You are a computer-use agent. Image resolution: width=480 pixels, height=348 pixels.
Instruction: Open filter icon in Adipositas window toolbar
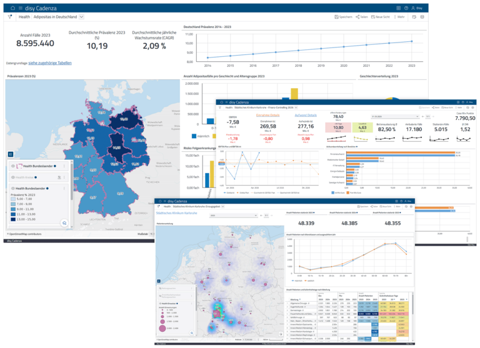click(10, 17)
